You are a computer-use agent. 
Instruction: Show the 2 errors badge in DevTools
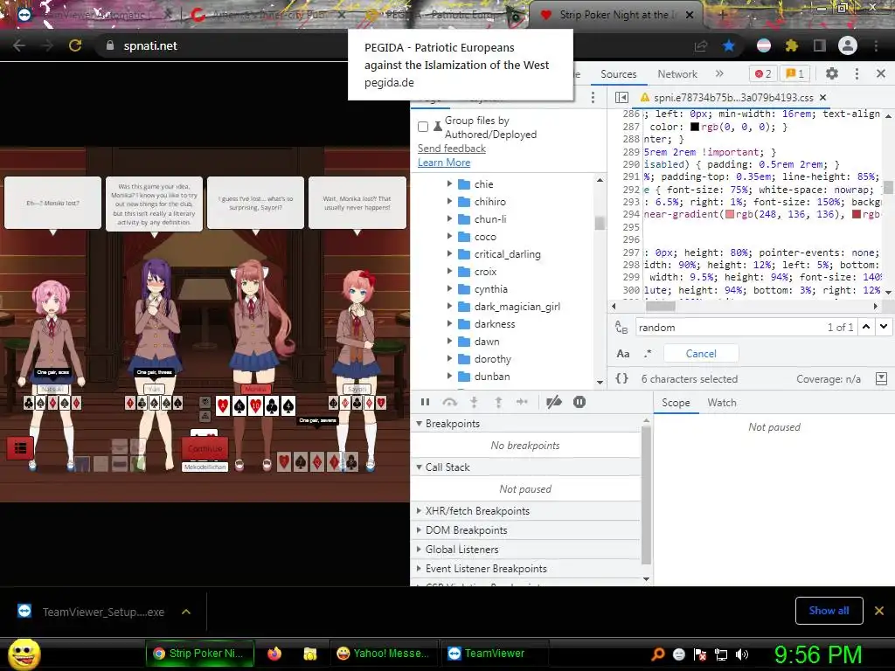[x=763, y=73]
